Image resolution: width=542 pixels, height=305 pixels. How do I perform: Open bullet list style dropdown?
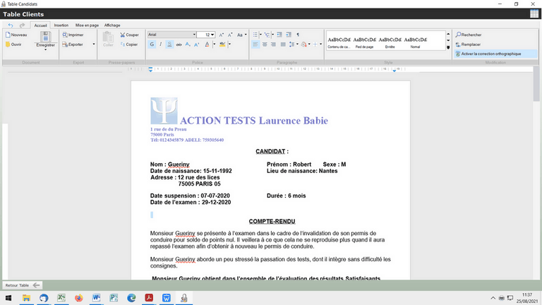point(260,35)
